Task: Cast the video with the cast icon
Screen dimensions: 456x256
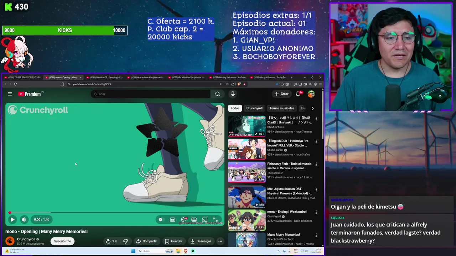Action: point(204,220)
